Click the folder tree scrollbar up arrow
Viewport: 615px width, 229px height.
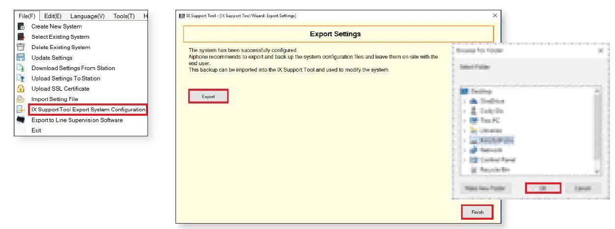597,91
